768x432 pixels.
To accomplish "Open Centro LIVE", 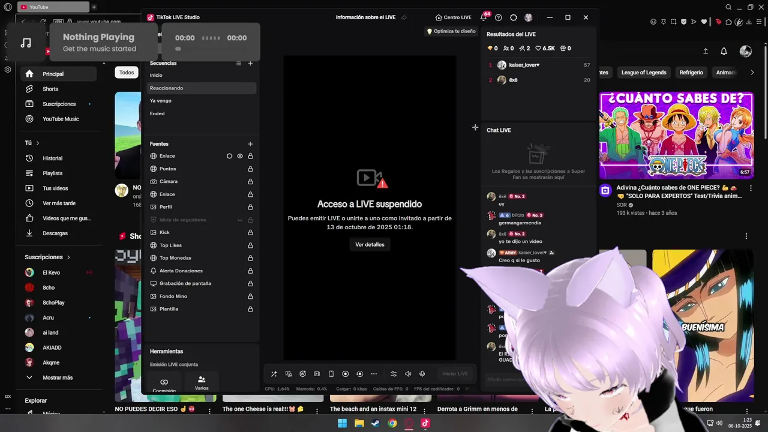I will pos(453,17).
